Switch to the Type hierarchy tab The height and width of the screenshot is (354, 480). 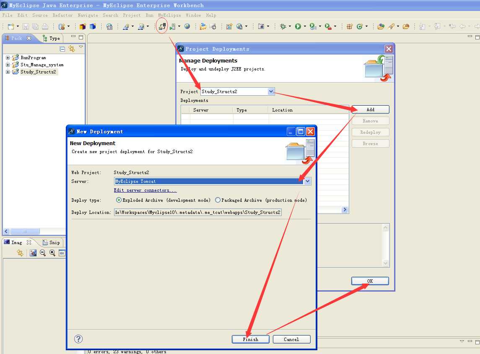(x=52, y=38)
